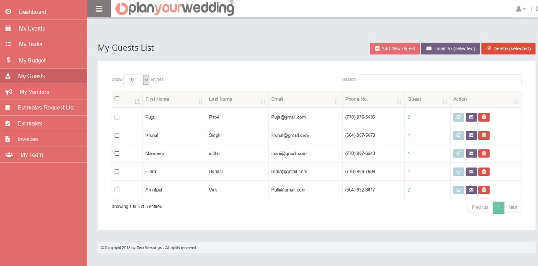Click the My Guests person icon
This screenshot has width=538, height=266.
8,76
